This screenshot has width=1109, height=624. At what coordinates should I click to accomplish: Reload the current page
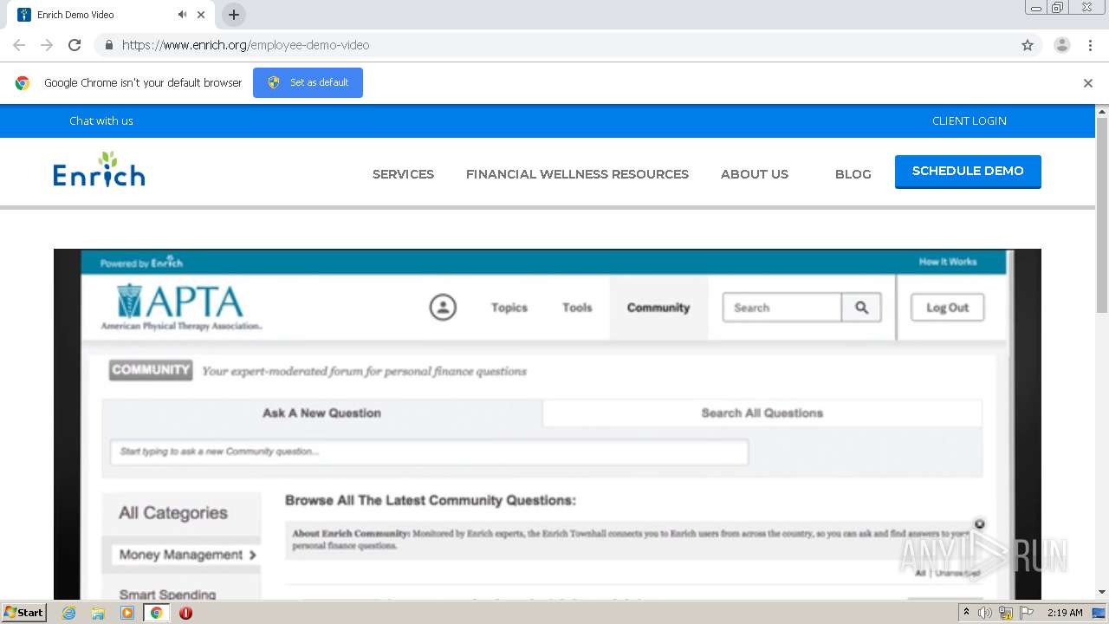click(x=75, y=45)
